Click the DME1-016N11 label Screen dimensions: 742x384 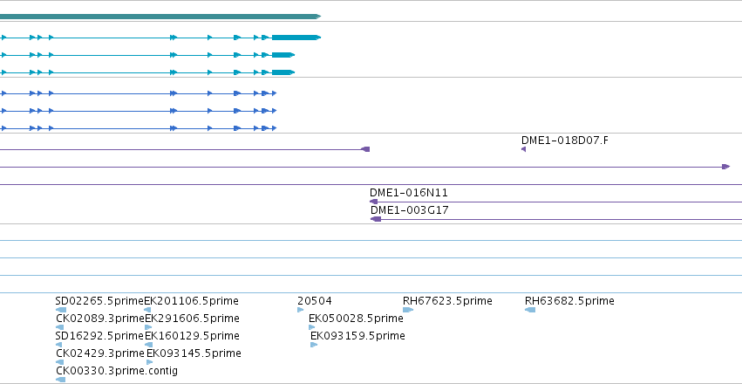(x=408, y=193)
